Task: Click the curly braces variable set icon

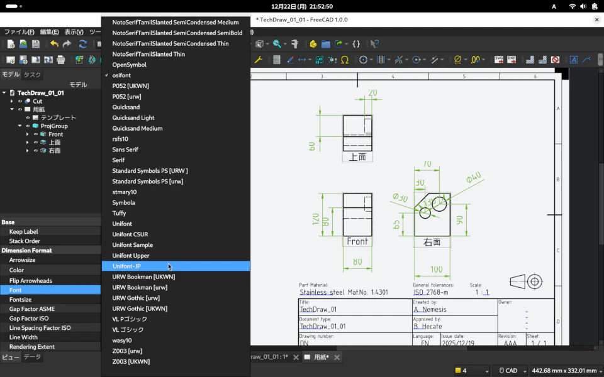Action: tap(356, 44)
